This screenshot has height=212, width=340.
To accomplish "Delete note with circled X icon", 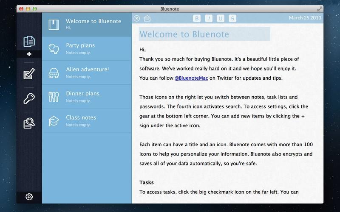I will coord(136,18).
